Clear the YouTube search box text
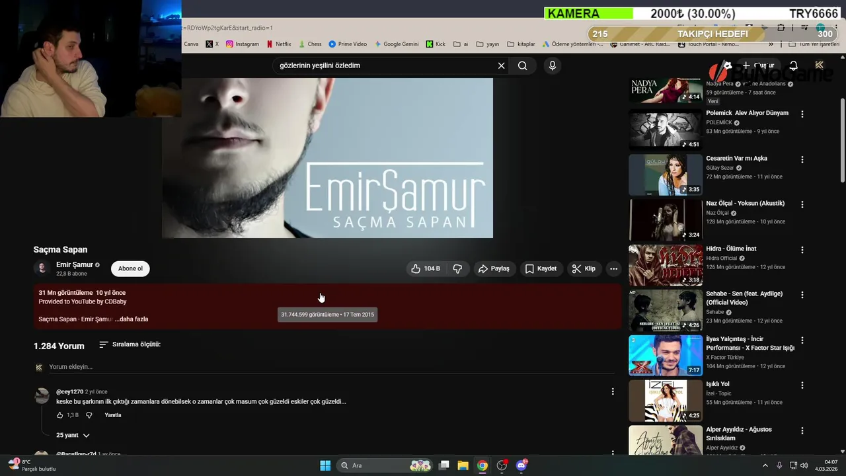This screenshot has height=476, width=846. [x=501, y=65]
